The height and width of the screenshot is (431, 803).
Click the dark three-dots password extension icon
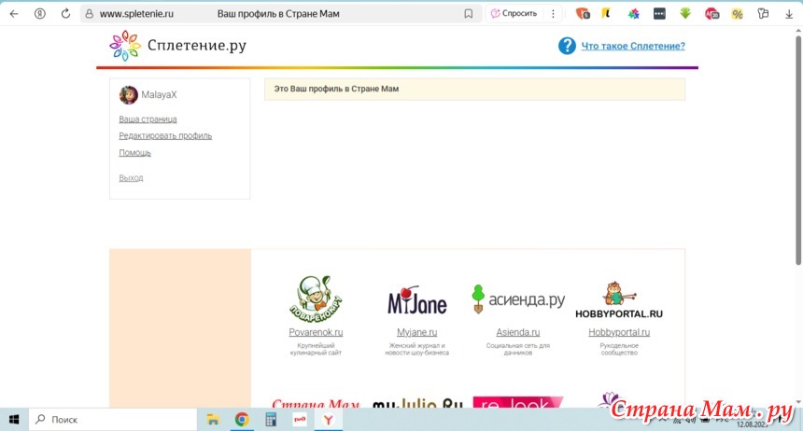point(659,14)
